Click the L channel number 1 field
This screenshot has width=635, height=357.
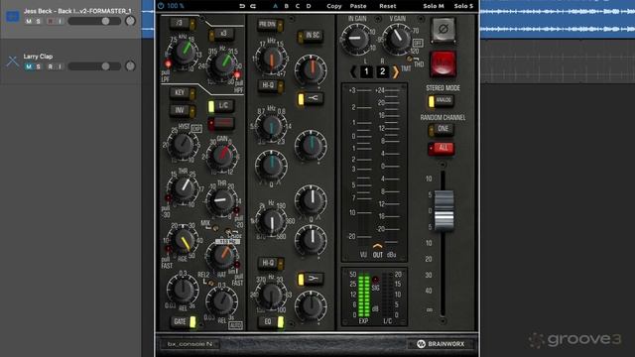coord(366,72)
